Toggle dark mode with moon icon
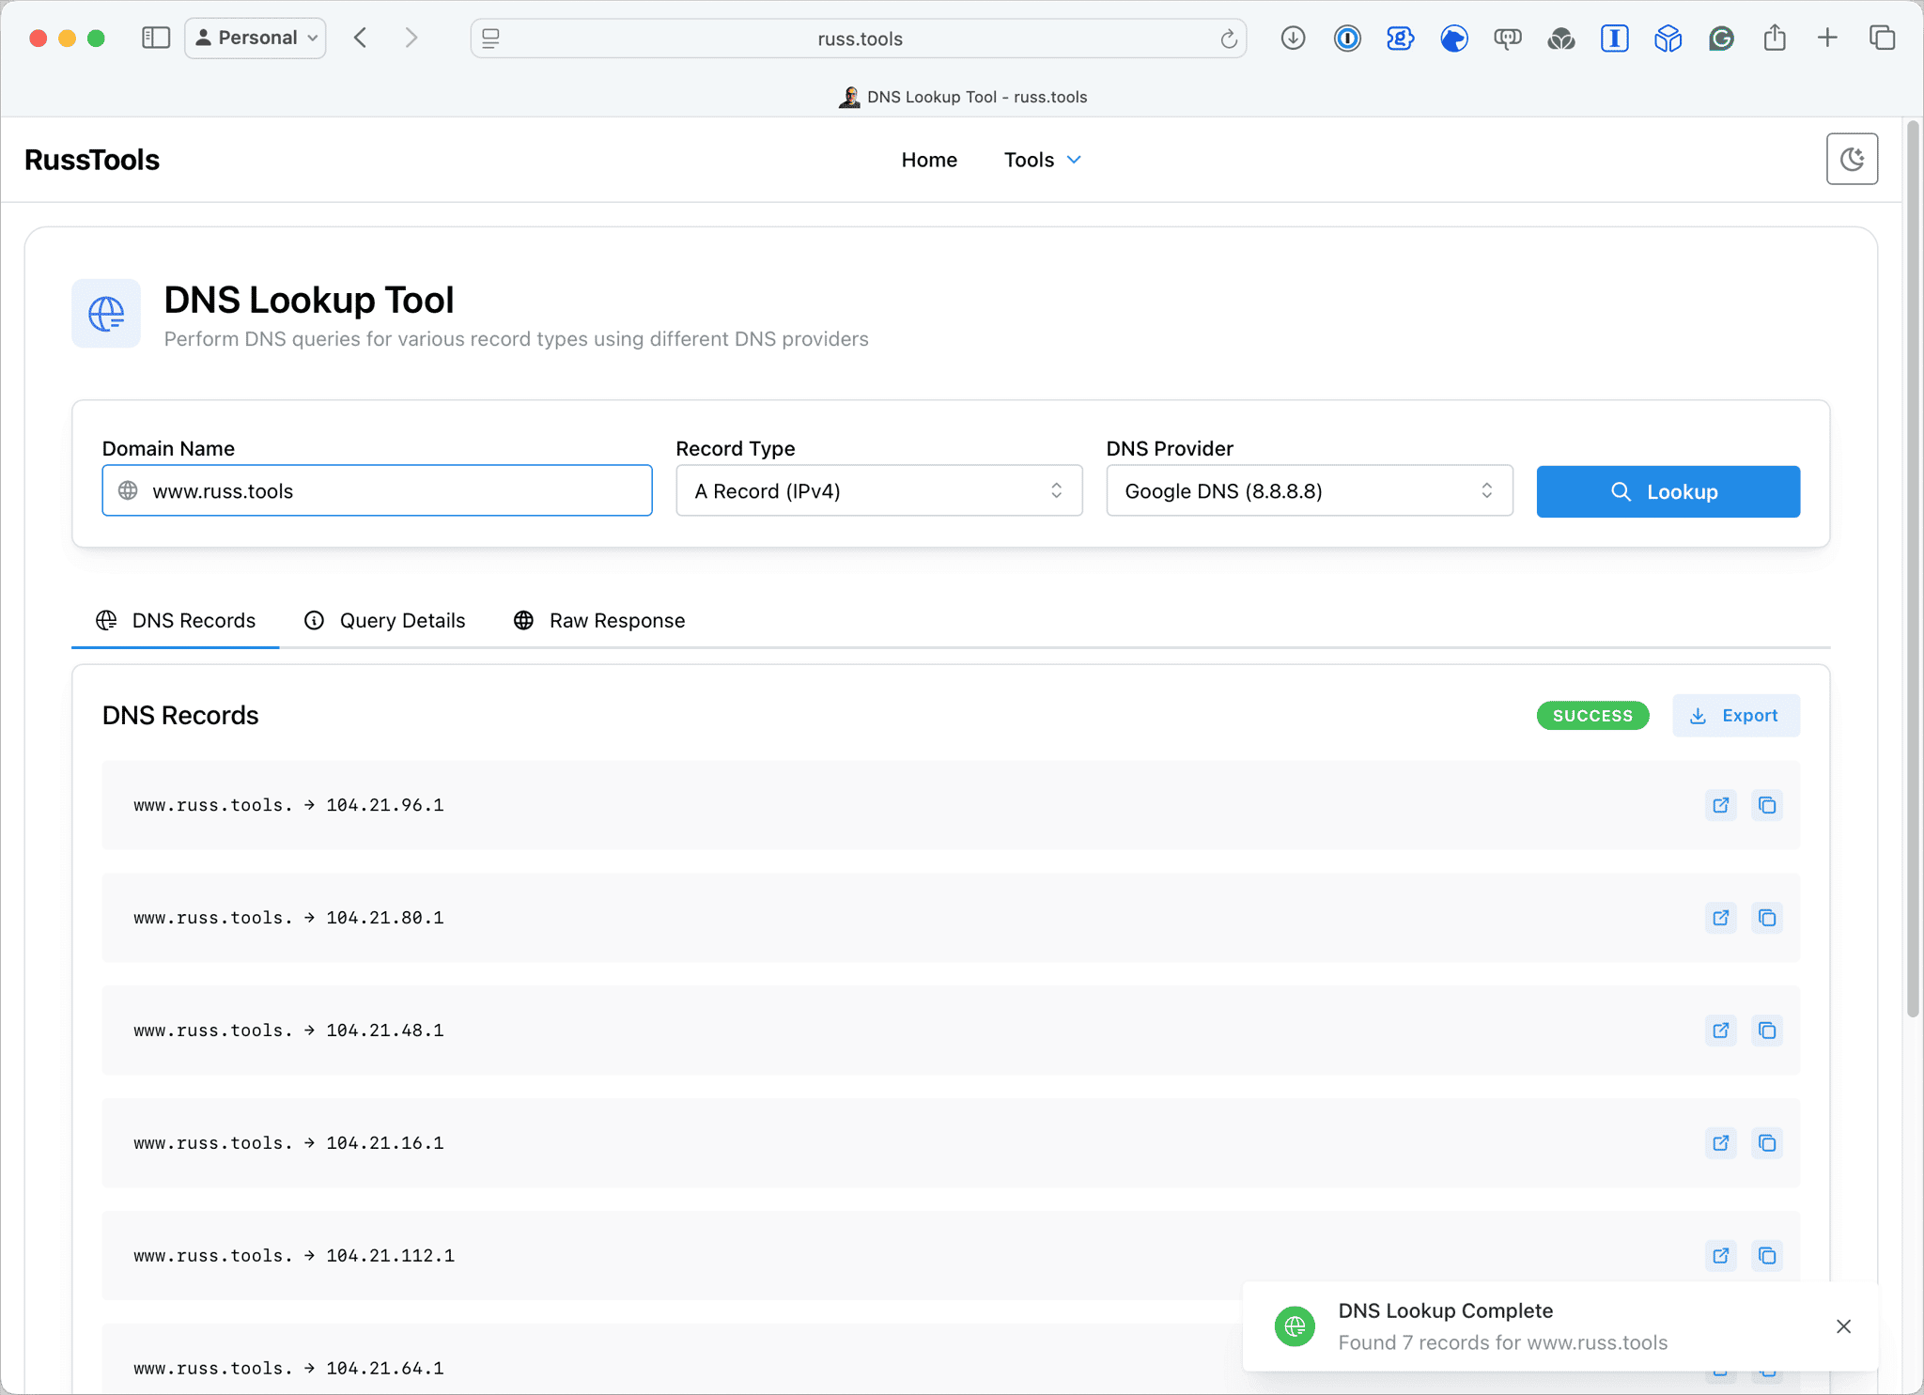1924x1395 pixels. point(1851,159)
